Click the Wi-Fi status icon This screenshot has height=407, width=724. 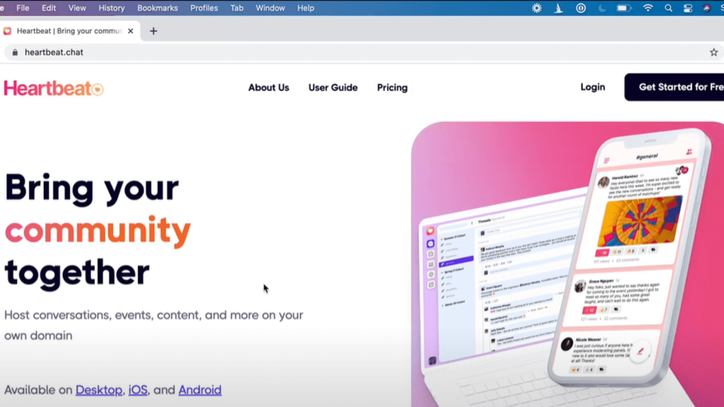[x=649, y=8]
